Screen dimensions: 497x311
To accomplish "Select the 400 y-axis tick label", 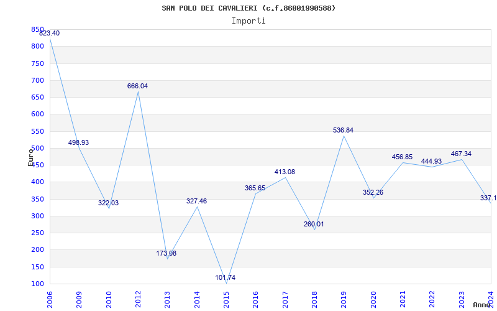I will (x=37, y=182).
